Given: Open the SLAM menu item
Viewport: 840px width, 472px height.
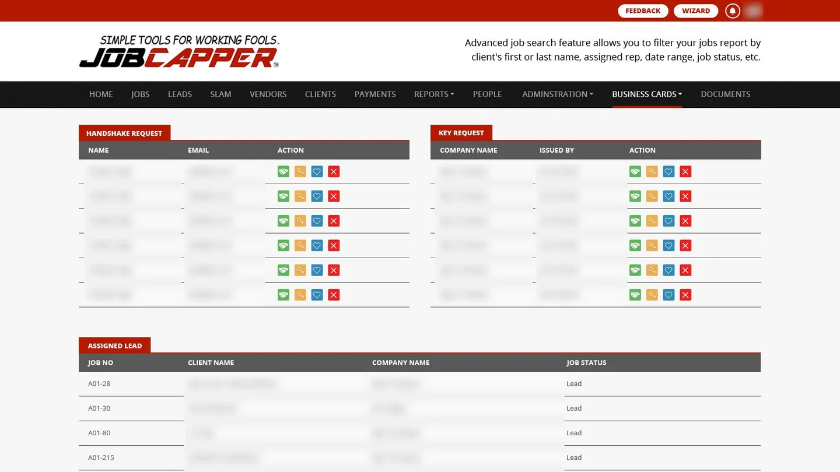Looking at the screenshot, I should tap(220, 94).
